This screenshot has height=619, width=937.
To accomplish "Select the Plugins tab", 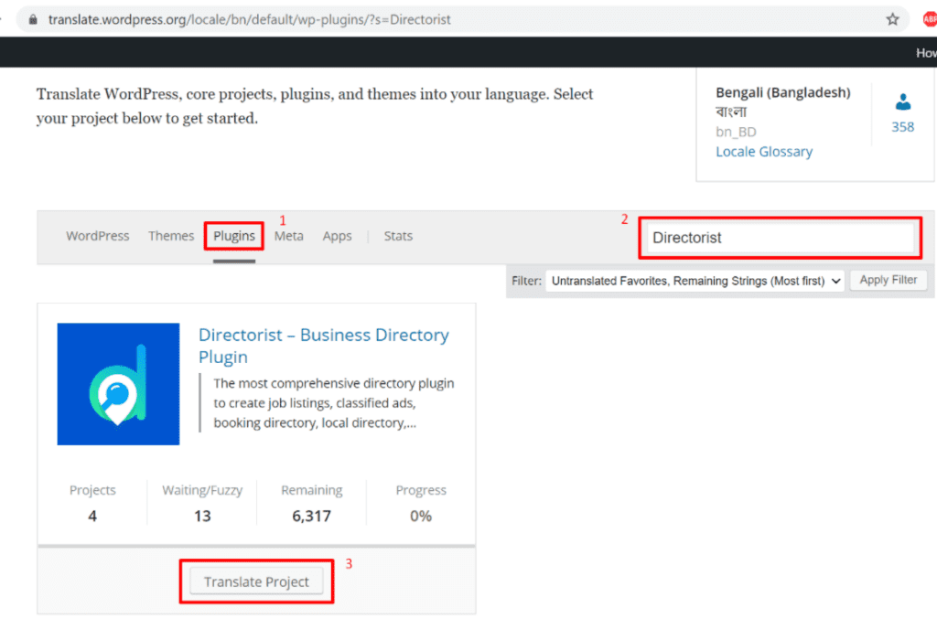I will (234, 237).
